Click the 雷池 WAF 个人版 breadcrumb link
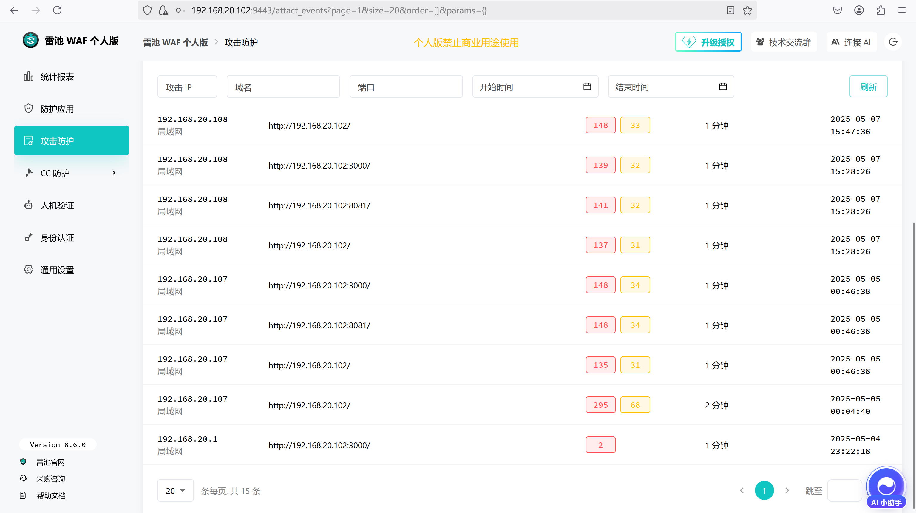 click(176, 42)
